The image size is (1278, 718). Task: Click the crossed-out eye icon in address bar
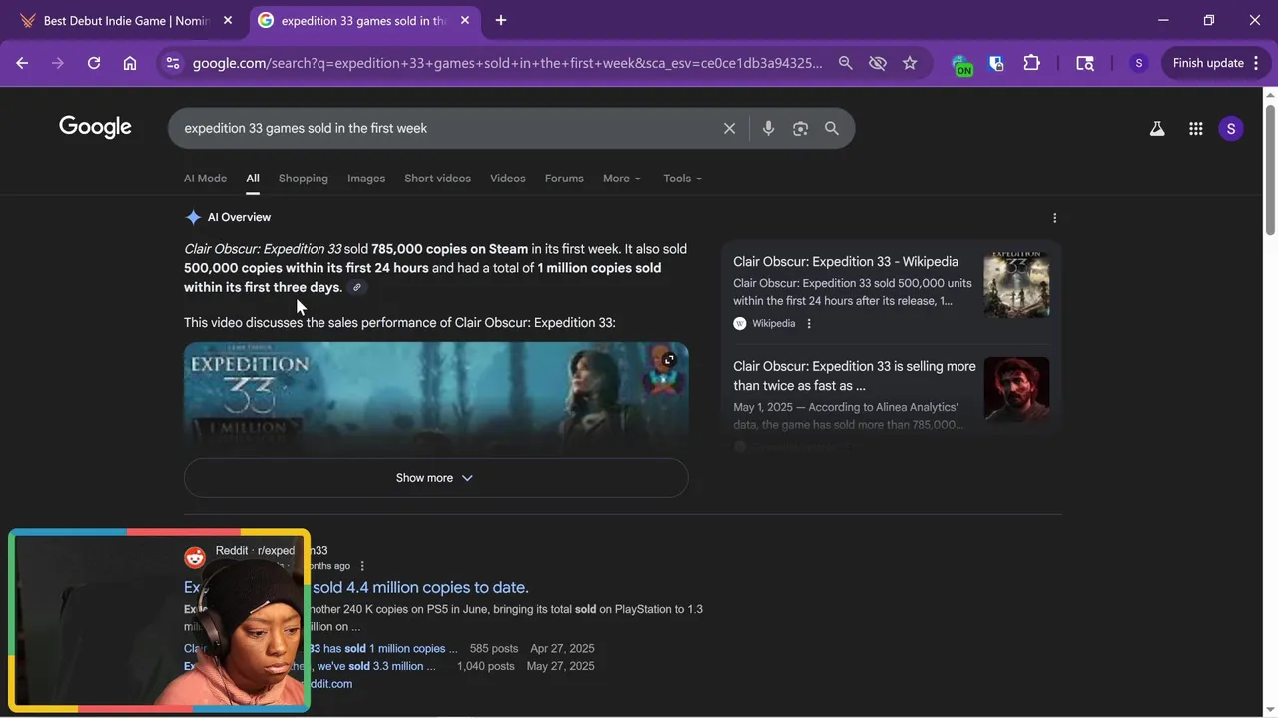(878, 63)
